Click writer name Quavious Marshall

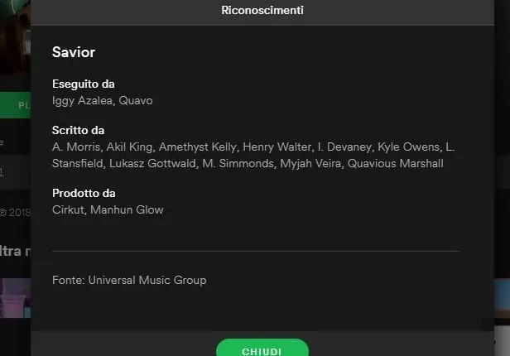click(395, 163)
